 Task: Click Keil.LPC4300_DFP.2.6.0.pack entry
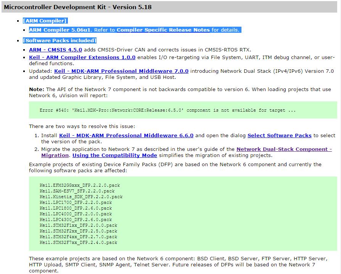[x=76, y=220]
